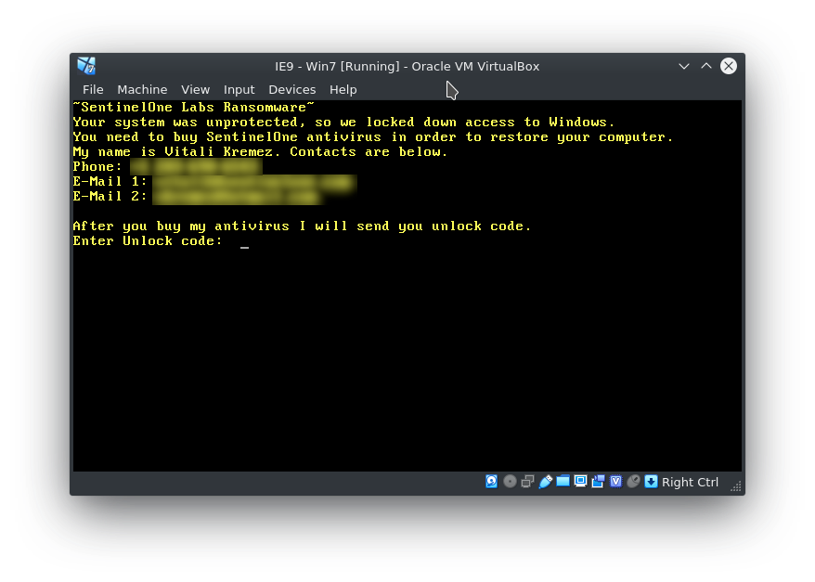The width and height of the screenshot is (815, 582).
Task: Open the Help menu
Action: point(343,89)
